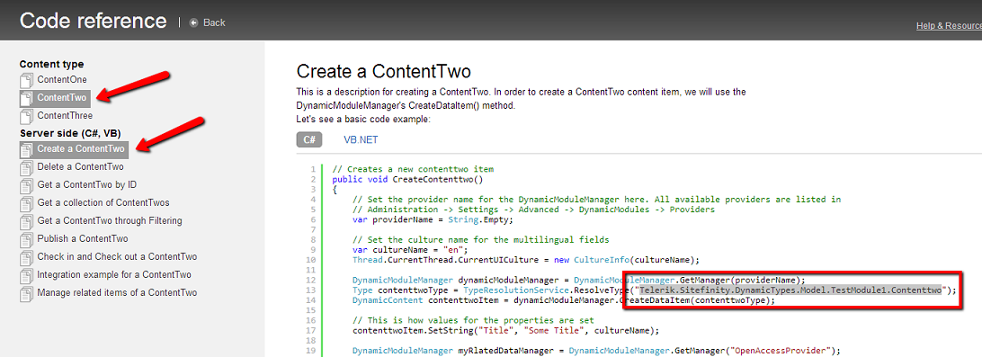This screenshot has width=982, height=357.
Task: Click the Create a ContentTwo page icon
Action: pos(26,149)
